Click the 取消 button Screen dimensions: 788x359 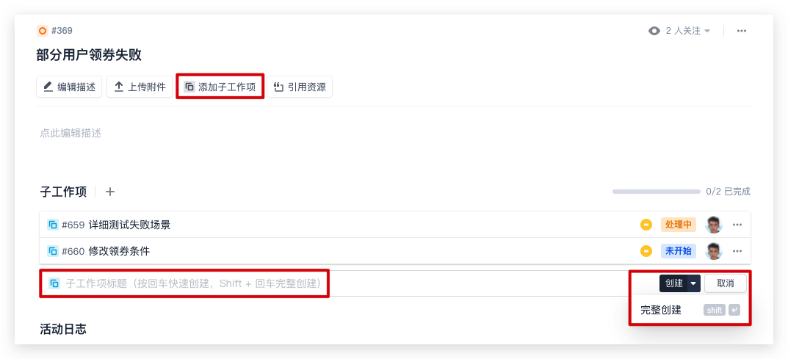click(725, 283)
